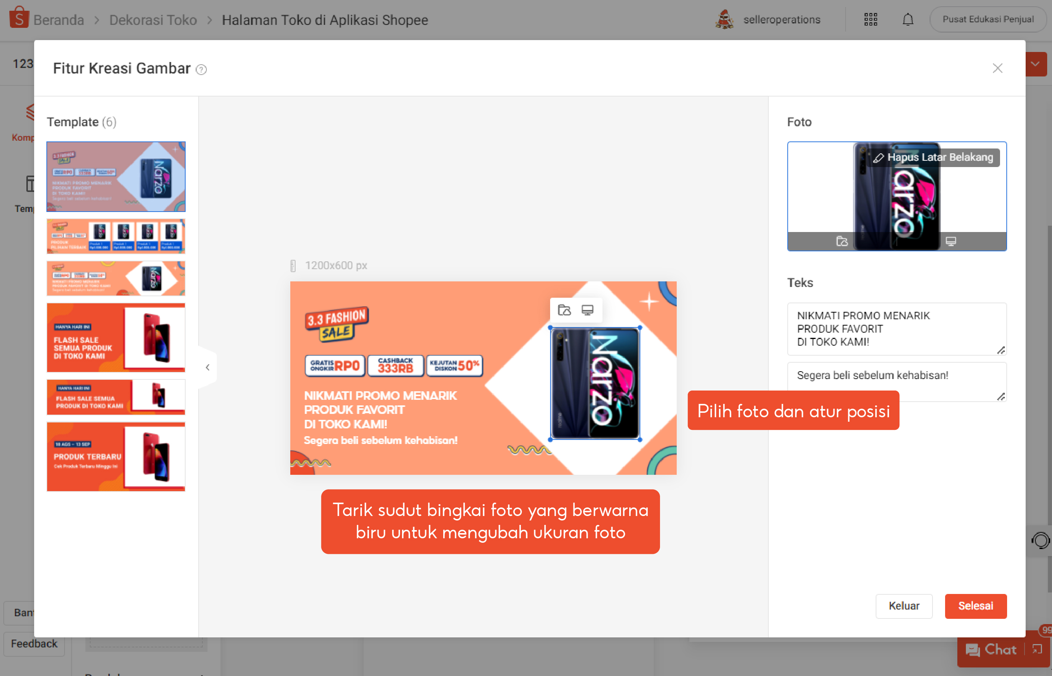Go to the Dekorasi Toko breadcrumb
This screenshot has height=676, width=1052.
(153, 20)
